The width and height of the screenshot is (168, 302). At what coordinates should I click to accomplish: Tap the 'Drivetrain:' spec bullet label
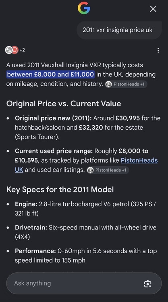coord(31,228)
